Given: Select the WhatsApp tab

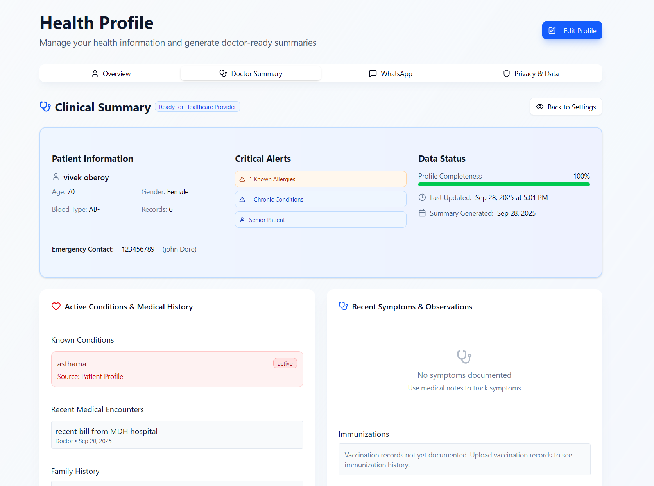Looking at the screenshot, I should (x=391, y=73).
